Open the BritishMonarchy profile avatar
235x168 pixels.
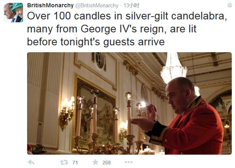click(13, 13)
